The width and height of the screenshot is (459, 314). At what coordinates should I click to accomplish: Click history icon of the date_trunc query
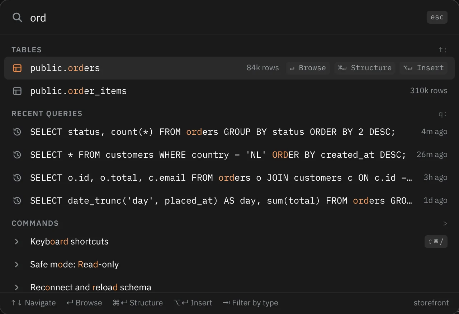(x=17, y=201)
